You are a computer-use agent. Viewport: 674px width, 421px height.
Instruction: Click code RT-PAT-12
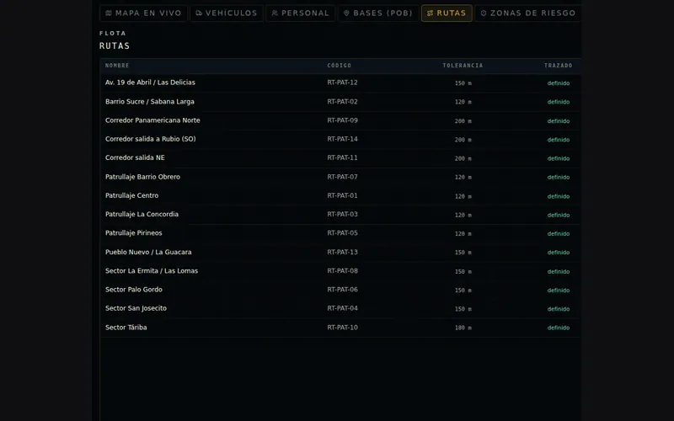point(342,83)
